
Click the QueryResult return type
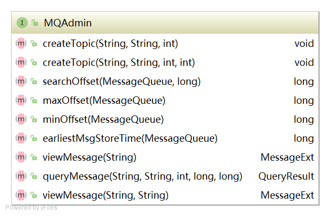click(x=286, y=176)
